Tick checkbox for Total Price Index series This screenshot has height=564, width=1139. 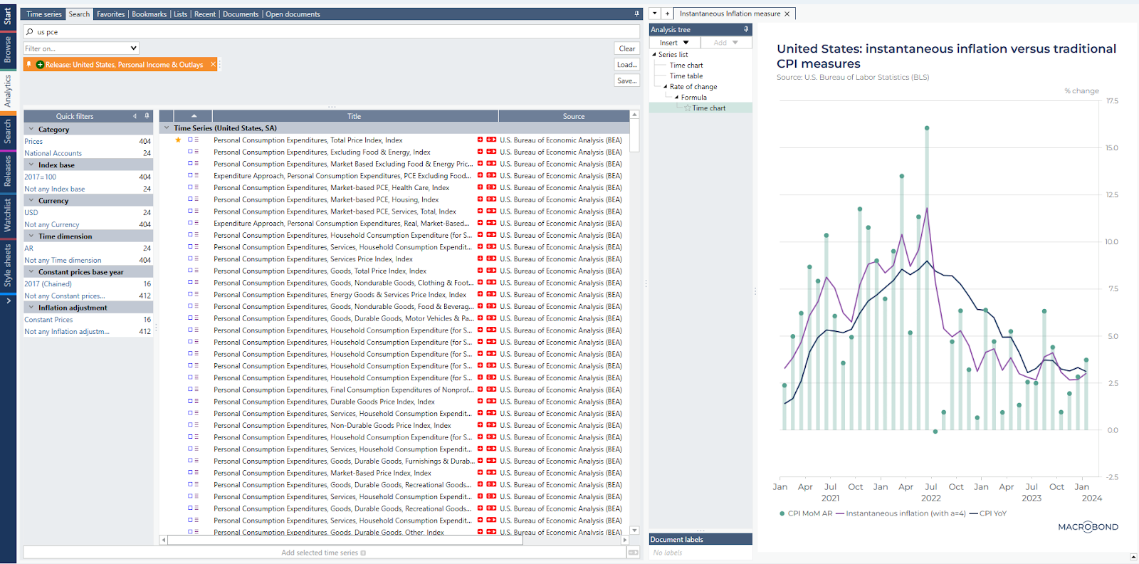click(x=190, y=140)
